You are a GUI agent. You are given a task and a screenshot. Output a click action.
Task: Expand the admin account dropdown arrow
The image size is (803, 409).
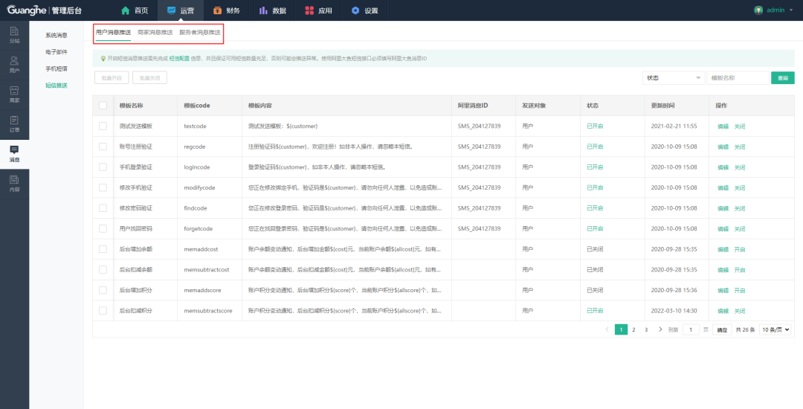coord(791,10)
